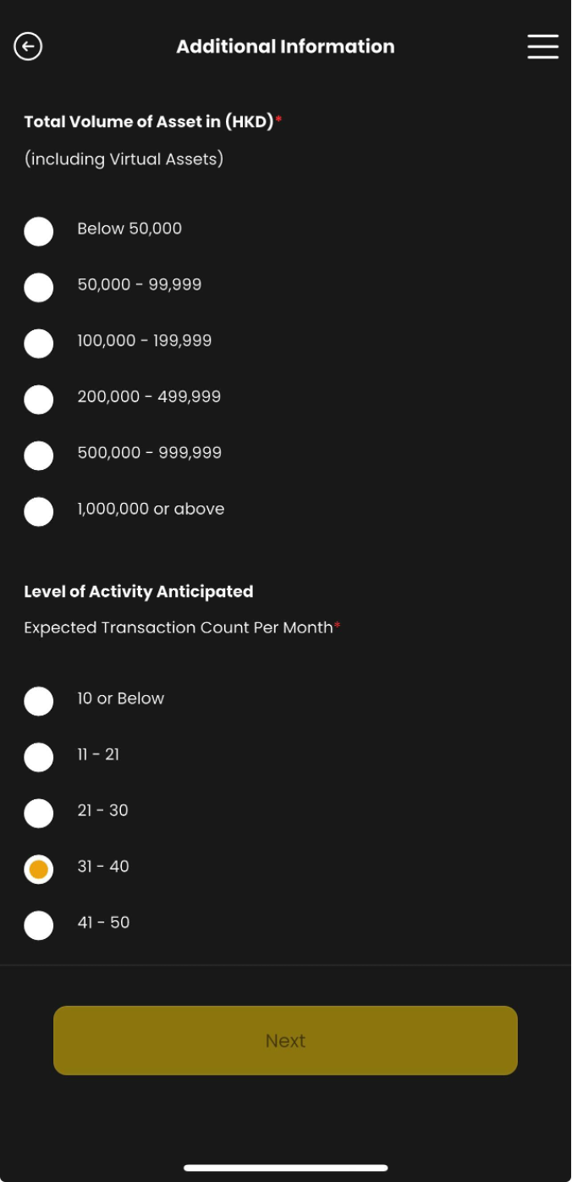
Task: Click the 'Level of Activity Anticipated' heading
Action: (139, 591)
